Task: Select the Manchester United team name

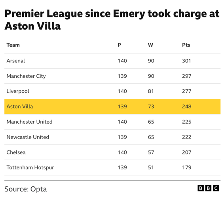Action: pyautogui.click(x=29, y=122)
